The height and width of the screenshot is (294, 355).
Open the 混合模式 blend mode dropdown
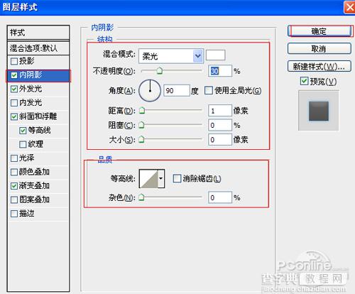pos(171,56)
